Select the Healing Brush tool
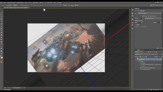 click(x=1, y=24)
